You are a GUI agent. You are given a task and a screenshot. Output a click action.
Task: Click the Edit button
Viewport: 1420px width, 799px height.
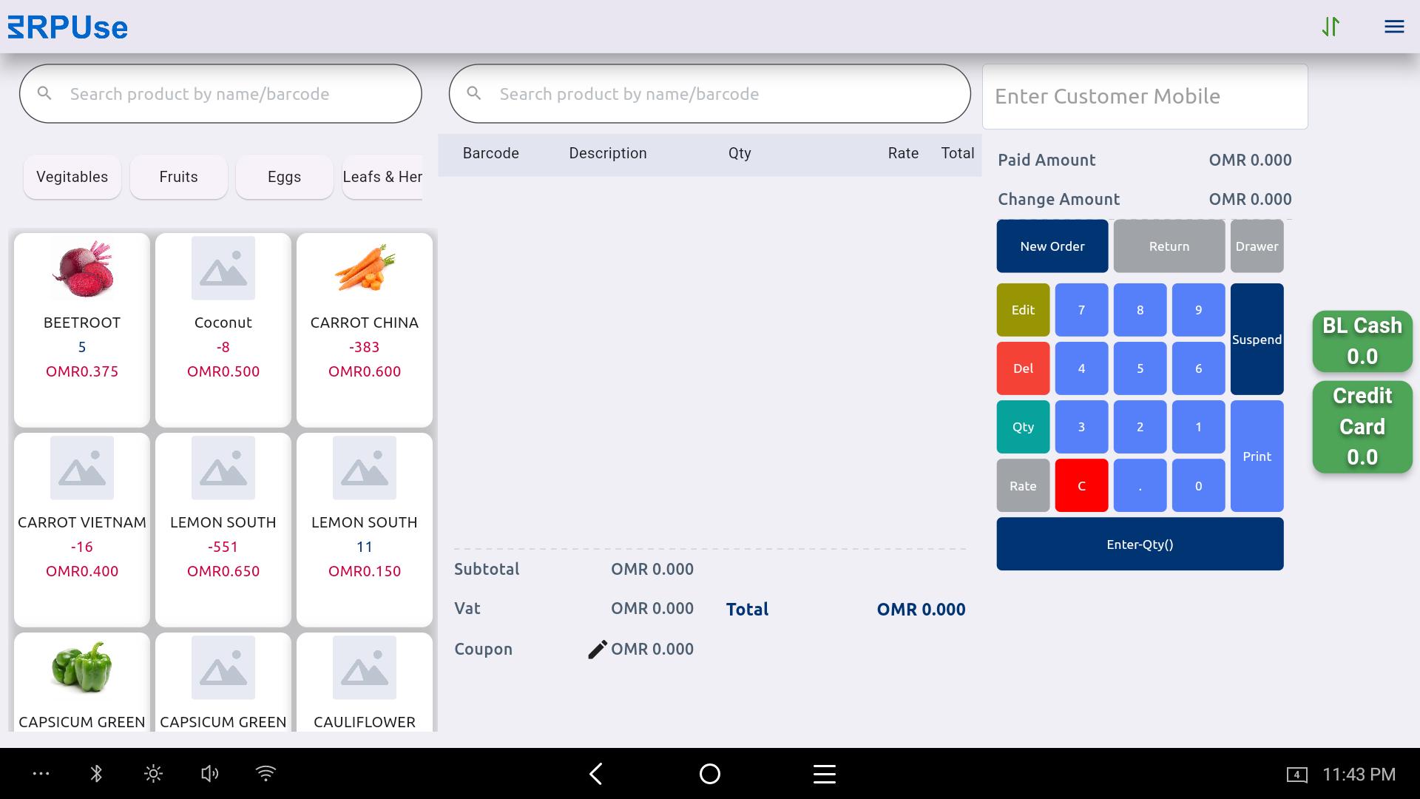point(1023,310)
